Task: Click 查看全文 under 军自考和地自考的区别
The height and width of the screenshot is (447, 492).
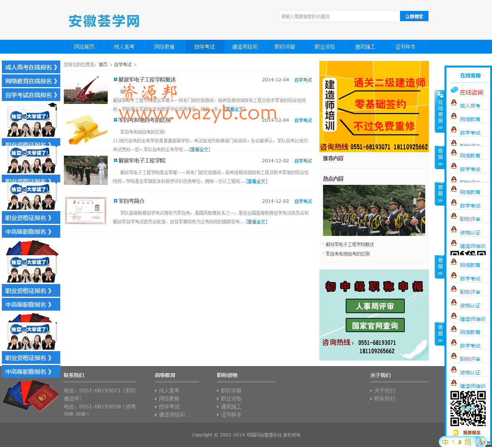Action: point(200,149)
